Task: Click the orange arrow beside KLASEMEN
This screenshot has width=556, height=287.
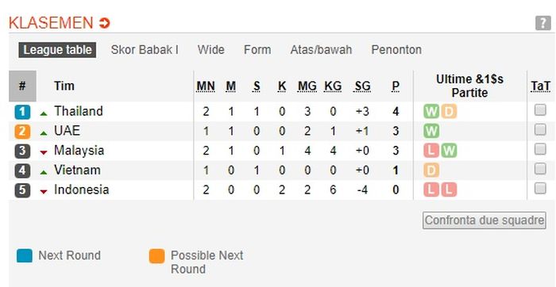Action: 105,23
